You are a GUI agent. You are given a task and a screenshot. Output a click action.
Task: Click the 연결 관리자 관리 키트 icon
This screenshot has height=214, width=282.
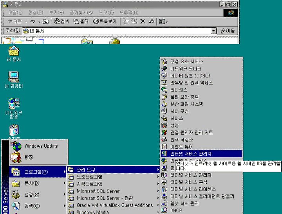click(x=164, y=132)
